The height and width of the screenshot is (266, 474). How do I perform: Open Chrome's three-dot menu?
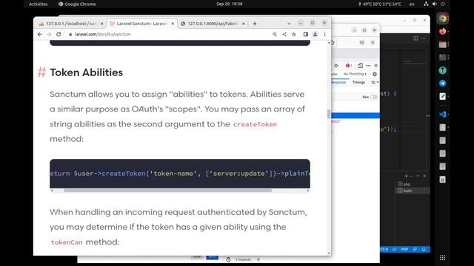tap(324, 35)
